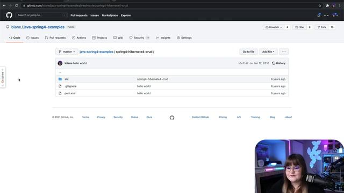344x193 pixels.
Task: Open Docs footer link
Action: tap(149, 117)
